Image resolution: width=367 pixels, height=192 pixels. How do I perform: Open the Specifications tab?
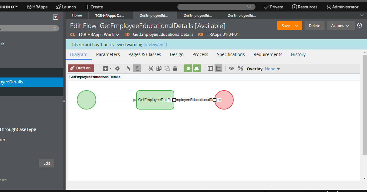[x=231, y=54]
